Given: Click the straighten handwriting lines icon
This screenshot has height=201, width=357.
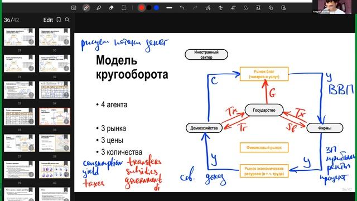Looking at the screenshot, I should tap(220, 8).
